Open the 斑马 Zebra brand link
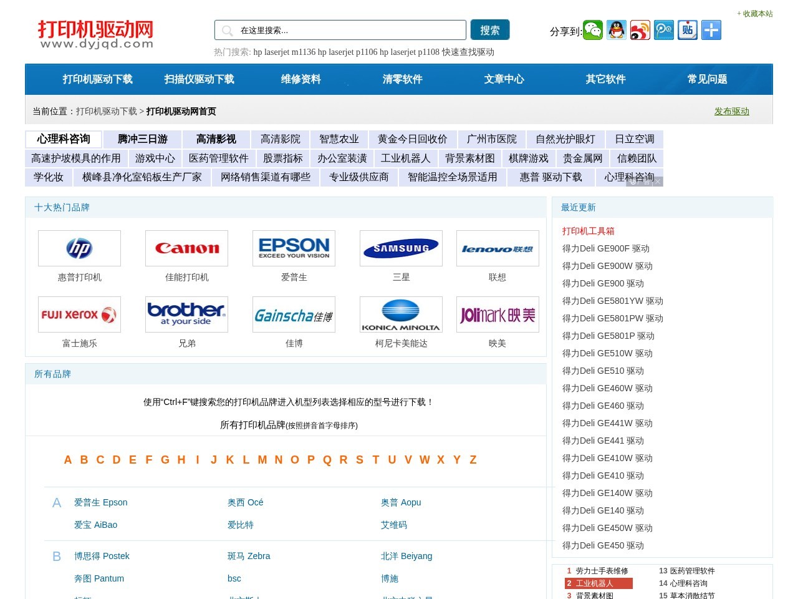The image size is (798, 599). tap(249, 556)
